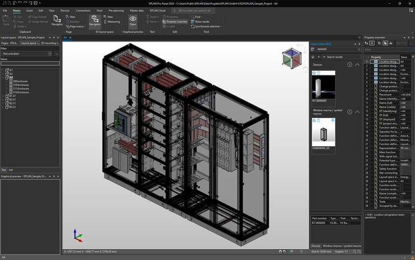Click Show results in the Find group
Image resolution: width=415 pixels, height=260 pixels.
(202, 22)
